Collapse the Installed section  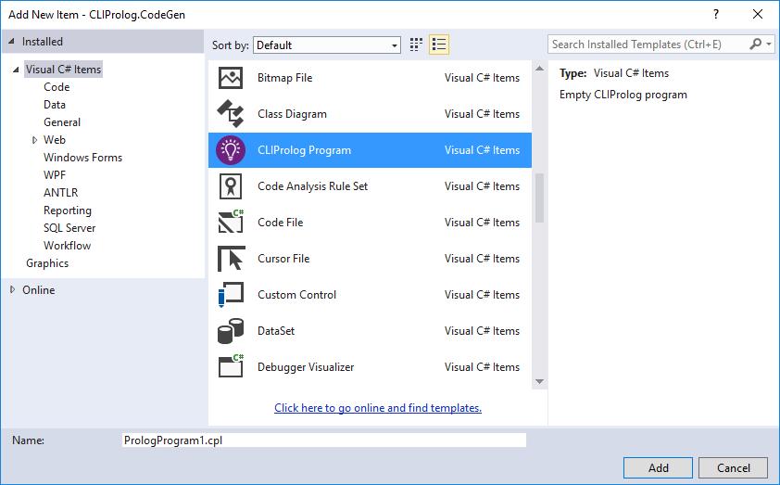(x=11, y=42)
